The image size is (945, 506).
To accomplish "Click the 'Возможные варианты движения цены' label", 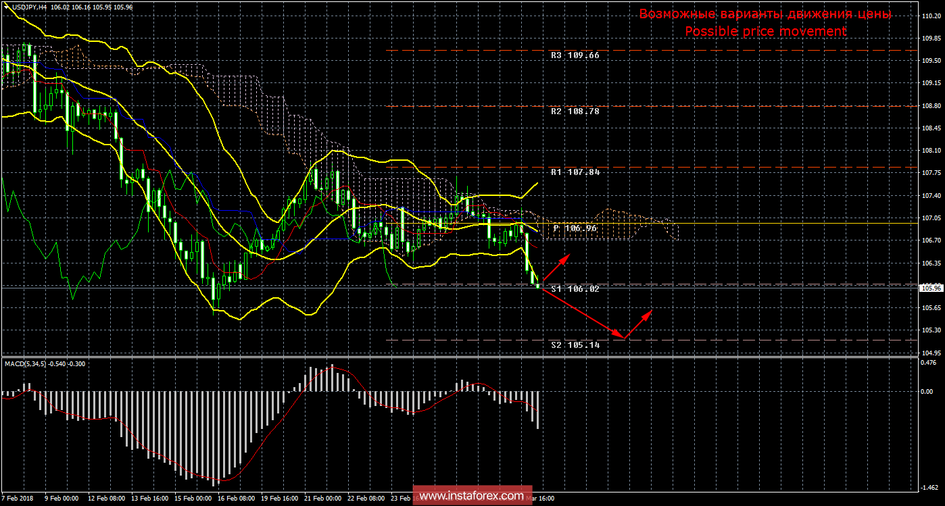I will pos(765,14).
